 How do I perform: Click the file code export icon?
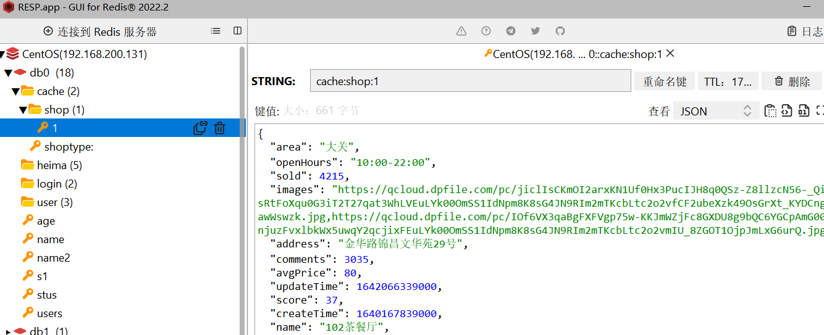pos(786,111)
